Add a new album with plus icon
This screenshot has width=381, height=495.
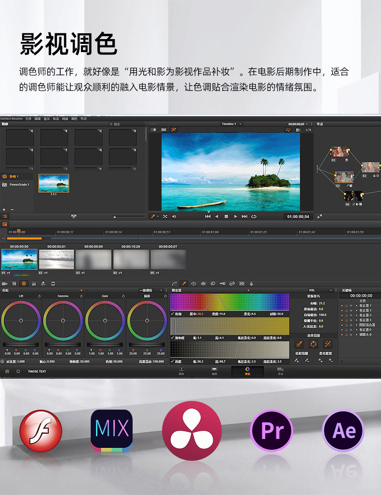pos(4,209)
